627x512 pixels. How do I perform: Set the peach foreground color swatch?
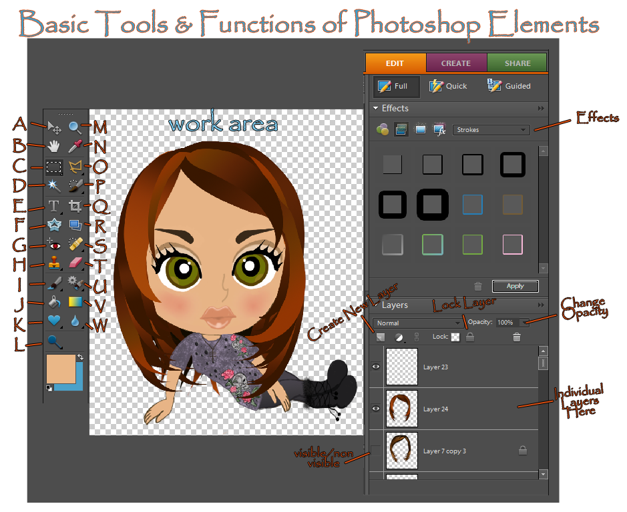pyautogui.click(x=60, y=368)
